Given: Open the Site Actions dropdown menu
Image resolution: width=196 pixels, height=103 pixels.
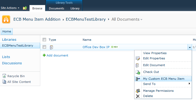Looking at the screenshot, I should pos(10,8).
